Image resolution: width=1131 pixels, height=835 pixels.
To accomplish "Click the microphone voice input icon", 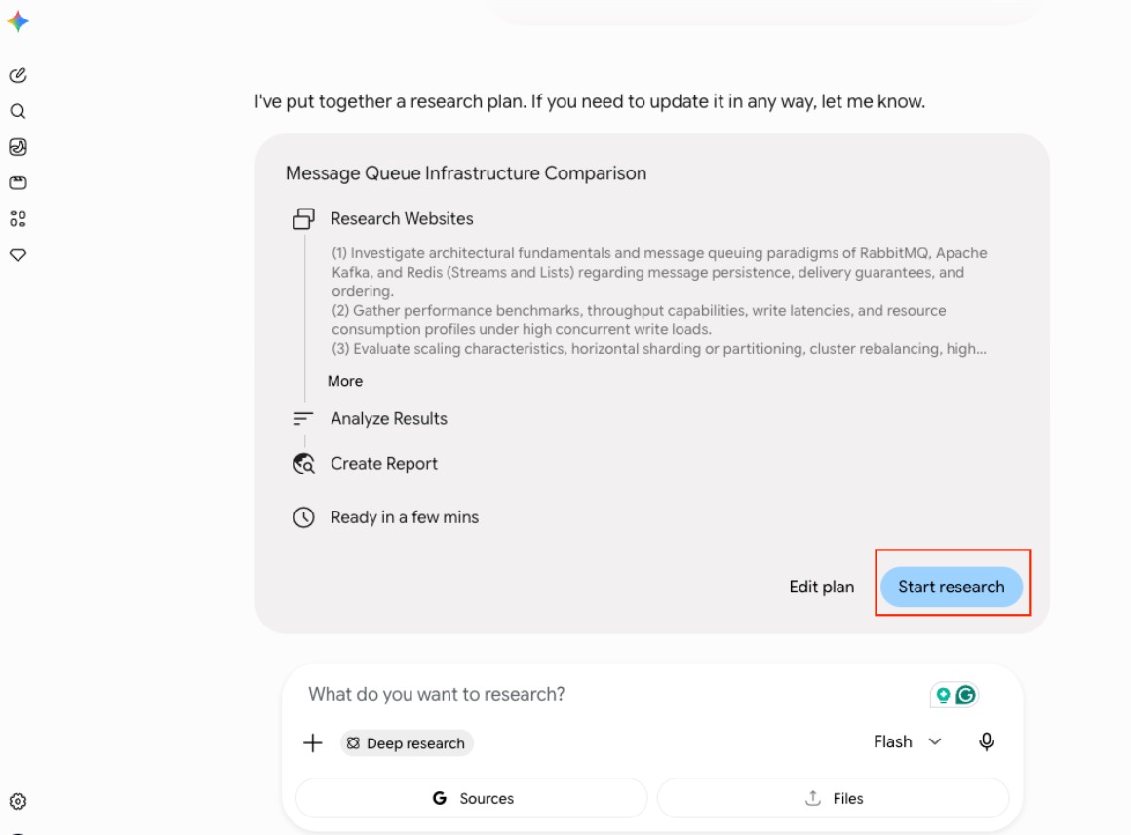I will coord(986,742).
